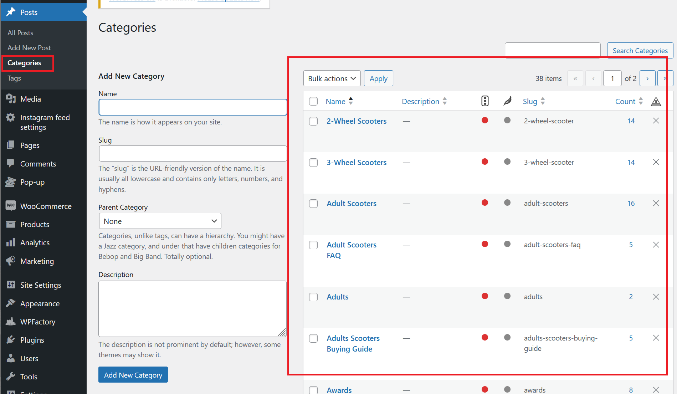Click the red SEO dot for Adults row

(485, 296)
